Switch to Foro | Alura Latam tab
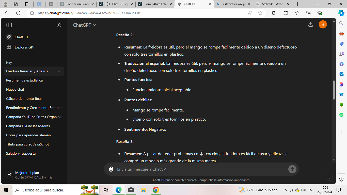Image resolution: width=347 pixels, height=195 pixels. click(155, 4)
